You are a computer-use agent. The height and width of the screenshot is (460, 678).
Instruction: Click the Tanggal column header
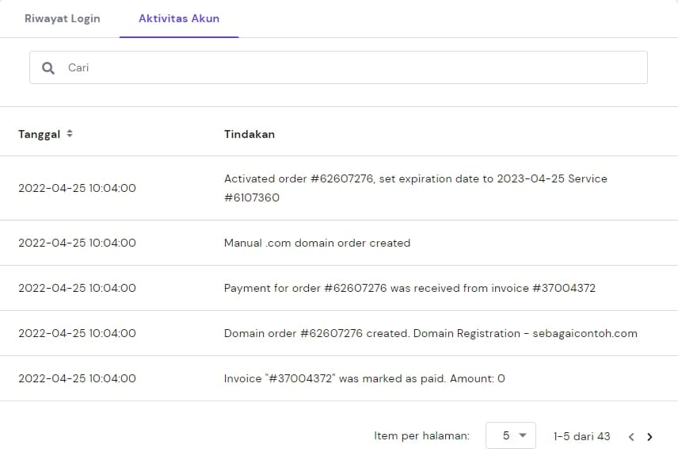coord(40,134)
